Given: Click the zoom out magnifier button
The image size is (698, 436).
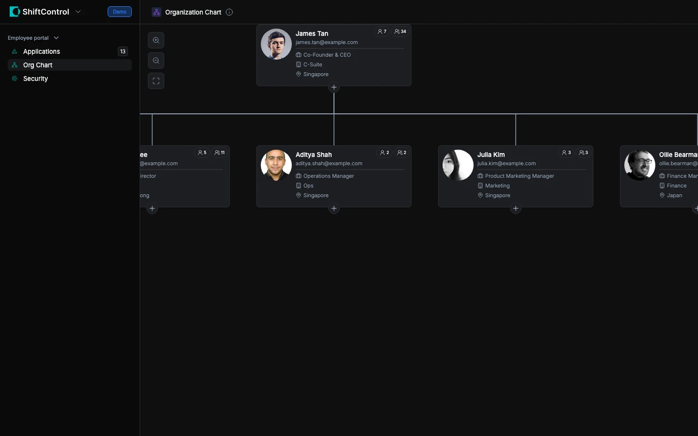Looking at the screenshot, I should pyautogui.click(x=156, y=61).
